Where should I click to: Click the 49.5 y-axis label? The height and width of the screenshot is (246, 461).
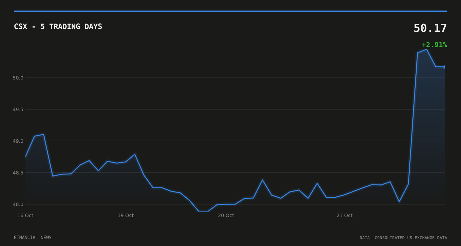18,109
